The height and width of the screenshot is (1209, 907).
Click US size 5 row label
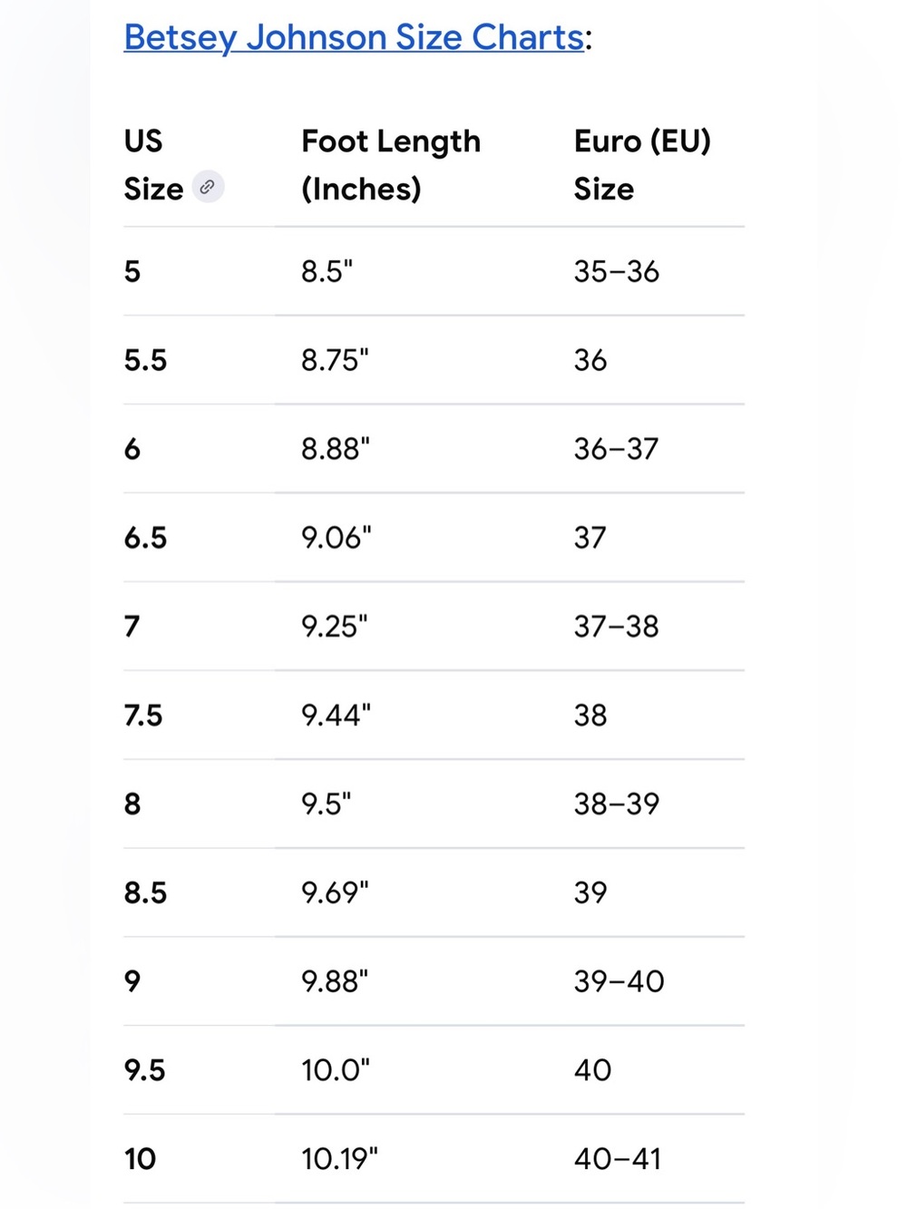132,271
